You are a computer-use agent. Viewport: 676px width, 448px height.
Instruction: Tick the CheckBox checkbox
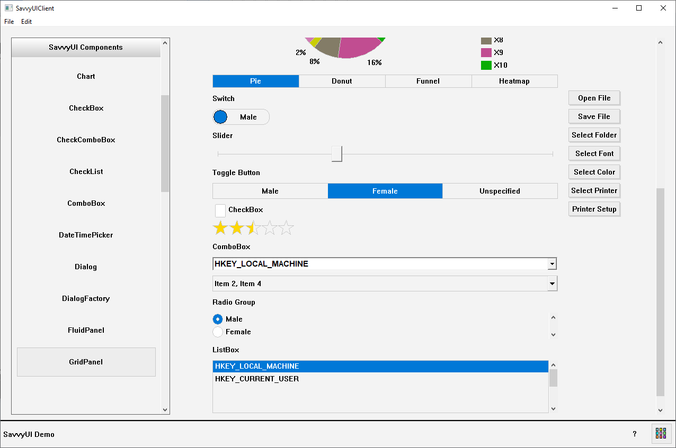[x=220, y=210]
